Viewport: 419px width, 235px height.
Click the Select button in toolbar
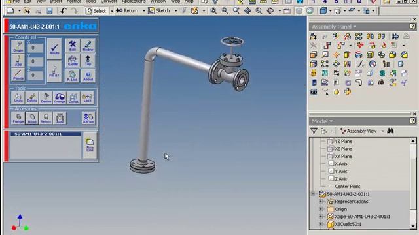coord(96,11)
